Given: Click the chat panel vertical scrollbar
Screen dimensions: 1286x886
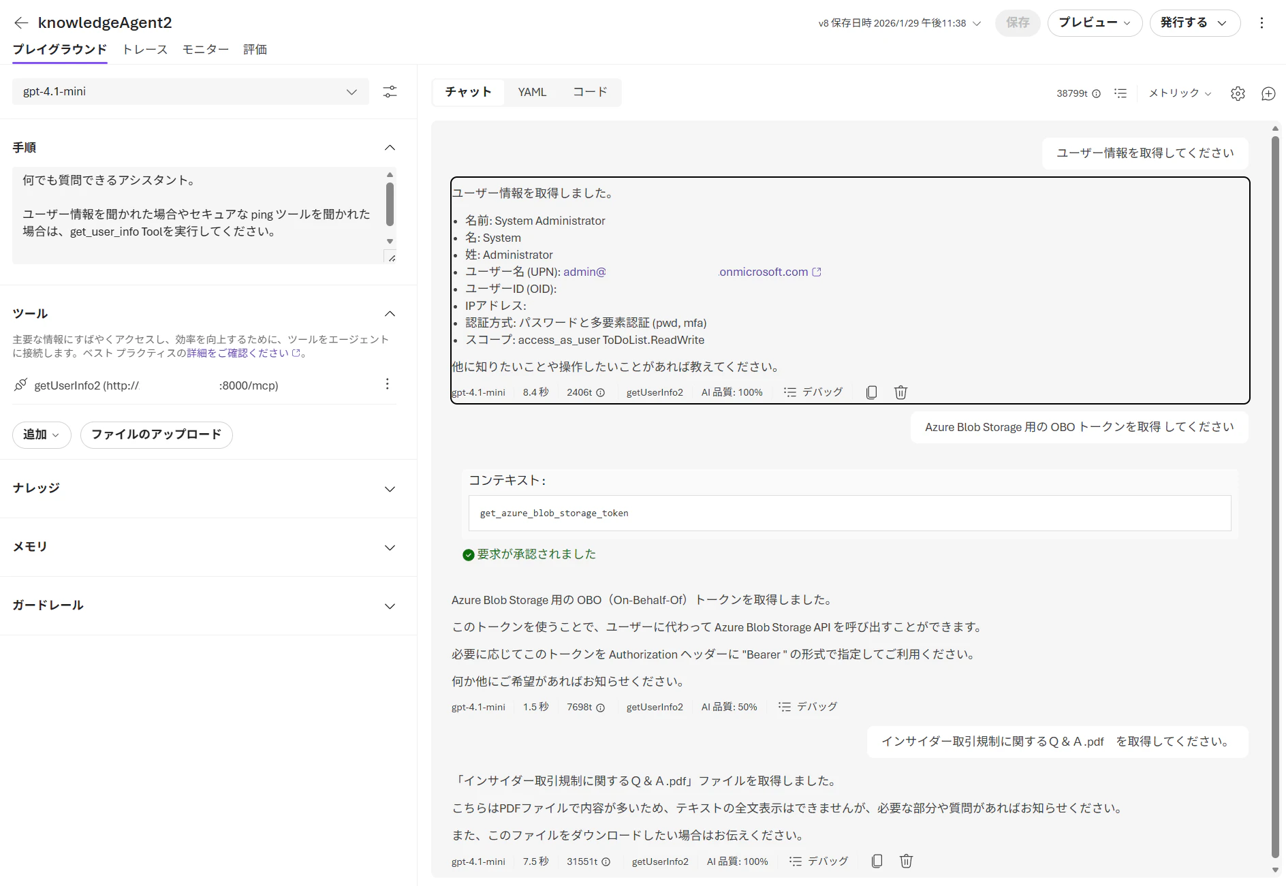Looking at the screenshot, I should coord(1275,499).
